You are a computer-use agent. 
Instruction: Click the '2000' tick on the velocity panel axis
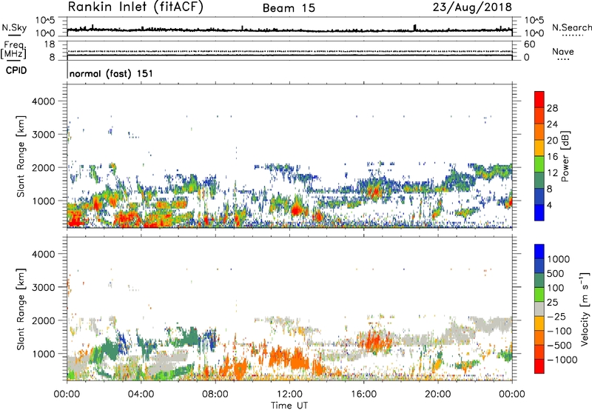[x=44, y=320]
